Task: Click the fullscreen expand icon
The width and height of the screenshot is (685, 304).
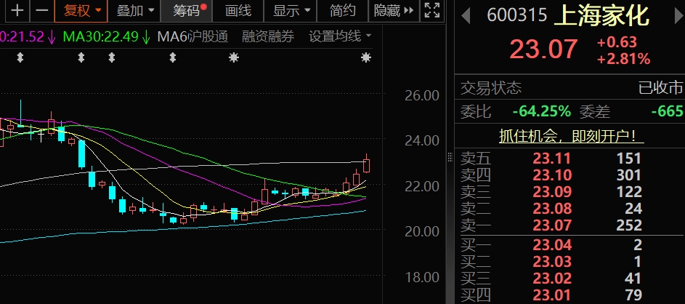Action: pyautogui.click(x=431, y=10)
